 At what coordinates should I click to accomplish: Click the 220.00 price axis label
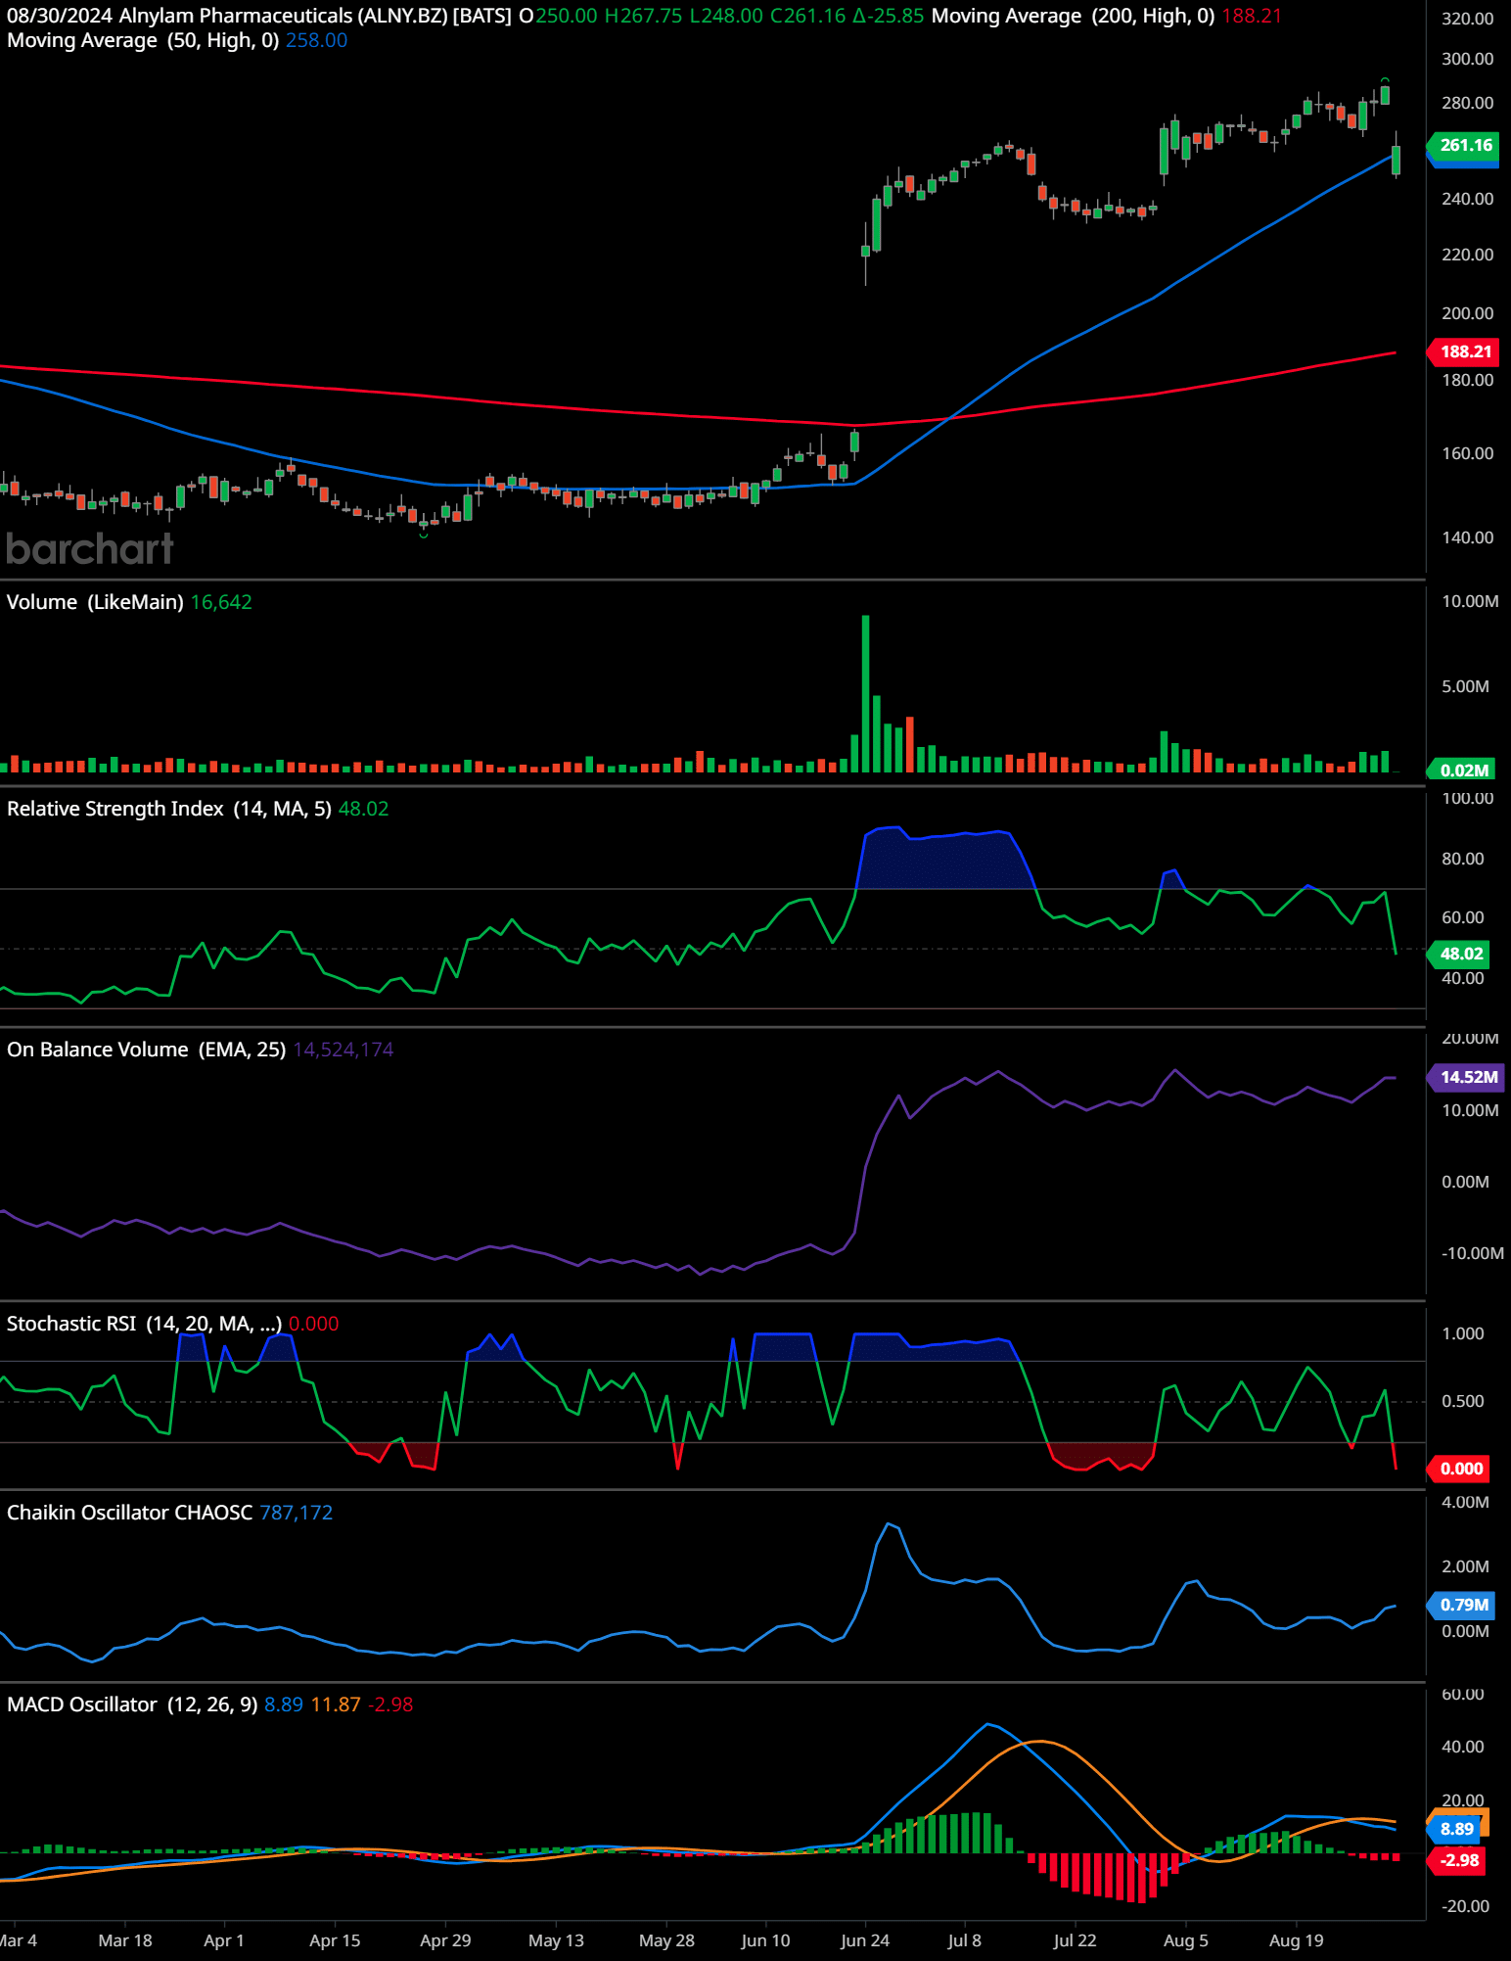1467,255
